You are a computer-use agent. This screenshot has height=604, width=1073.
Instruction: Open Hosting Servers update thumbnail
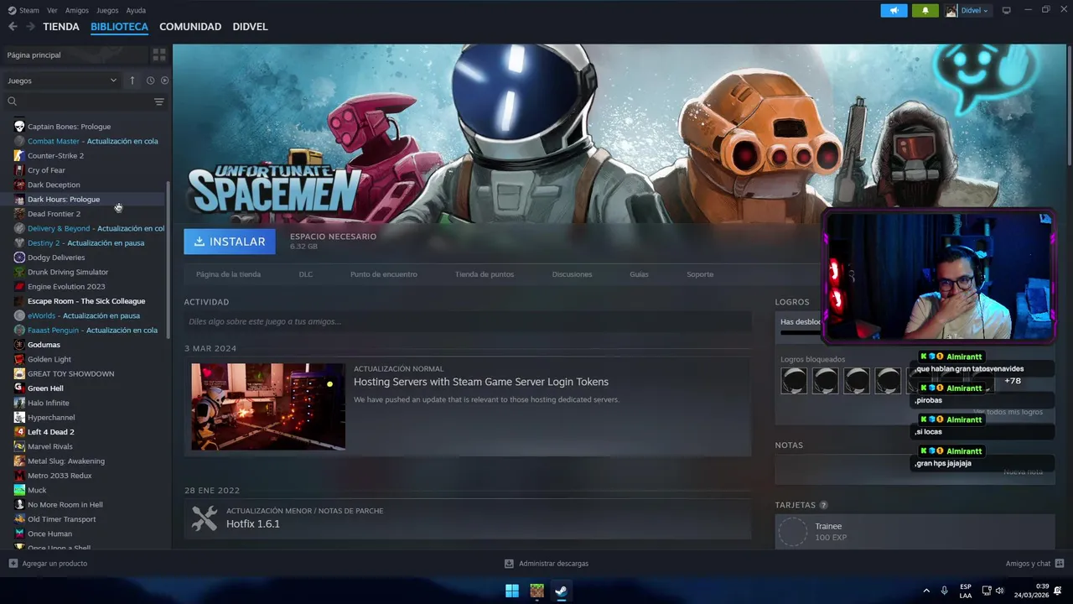click(x=268, y=407)
